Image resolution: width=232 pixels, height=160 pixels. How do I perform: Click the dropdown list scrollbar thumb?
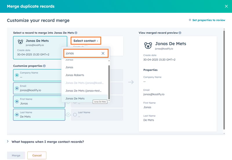pos(109,82)
